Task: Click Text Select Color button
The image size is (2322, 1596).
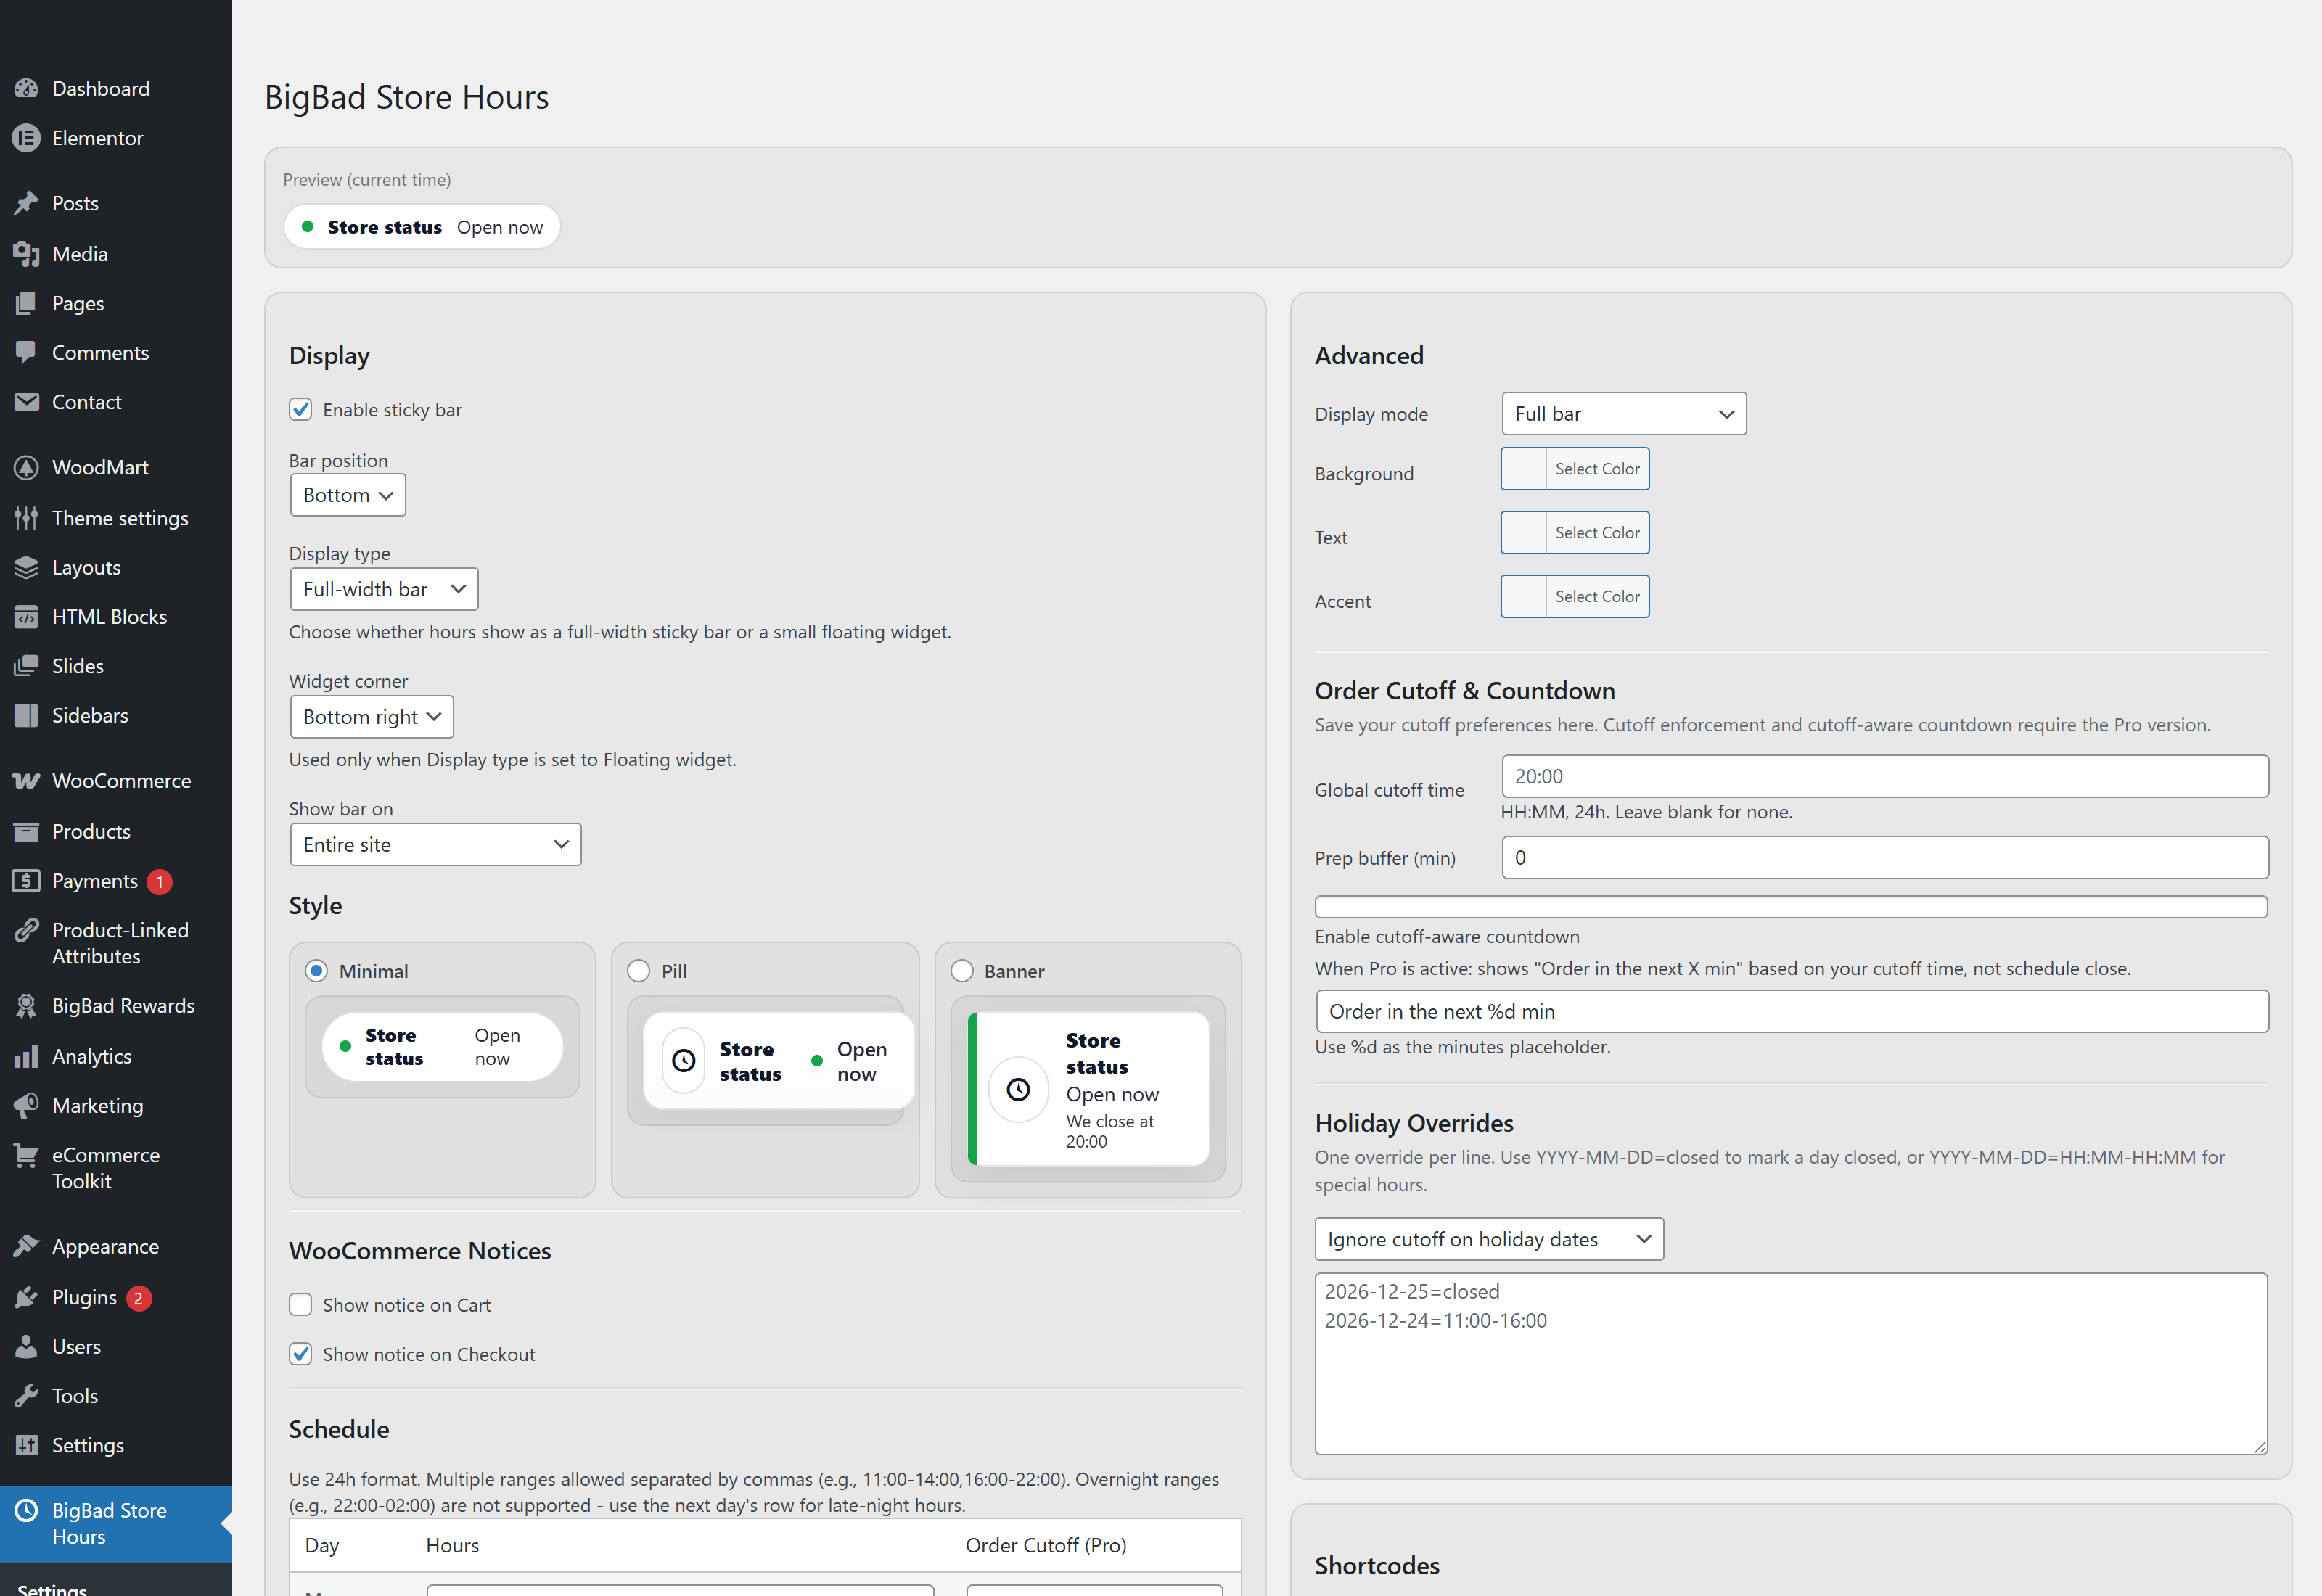Action: pos(1597,533)
